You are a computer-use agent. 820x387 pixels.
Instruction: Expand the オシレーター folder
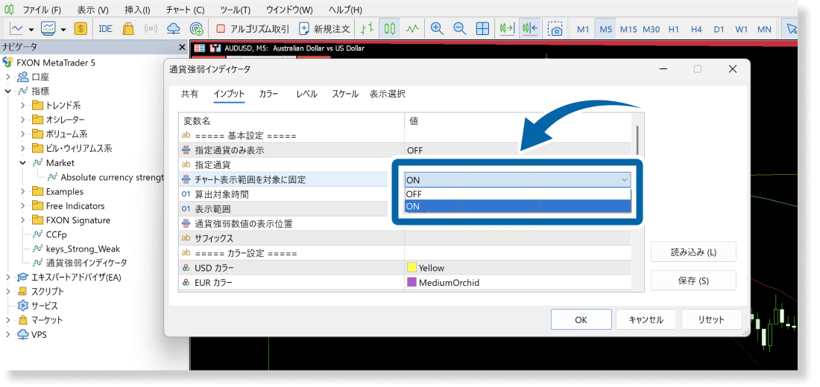22,120
